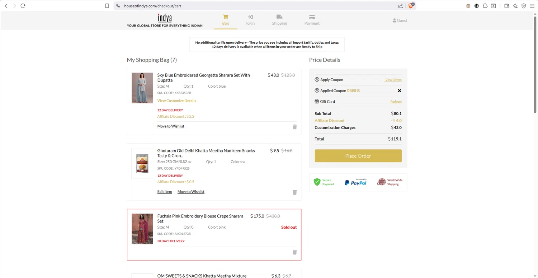Click the WorldWide Shipping globe badge
The image size is (538, 278).
(390, 182)
